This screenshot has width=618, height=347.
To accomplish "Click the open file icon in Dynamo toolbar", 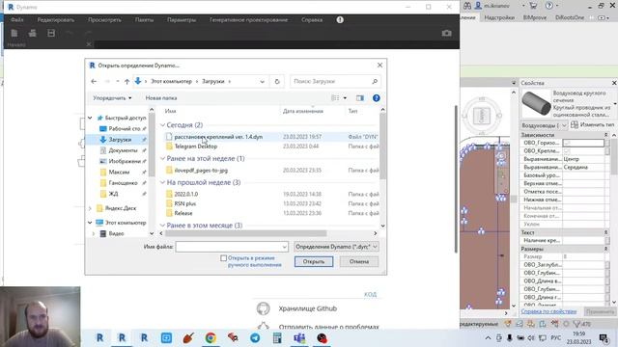I will click(32, 34).
